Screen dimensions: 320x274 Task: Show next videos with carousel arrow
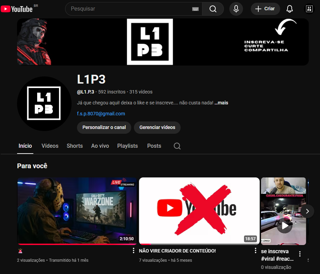click(x=307, y=211)
